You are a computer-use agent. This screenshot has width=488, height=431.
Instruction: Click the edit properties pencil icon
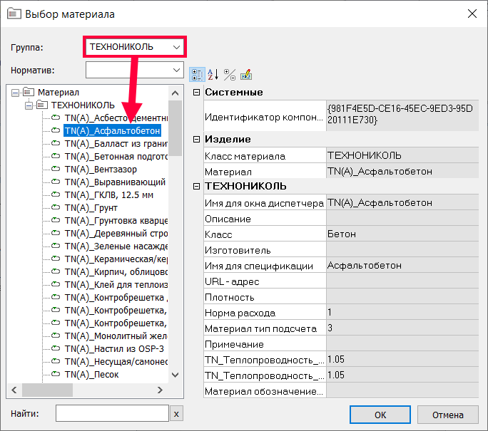tap(246, 74)
